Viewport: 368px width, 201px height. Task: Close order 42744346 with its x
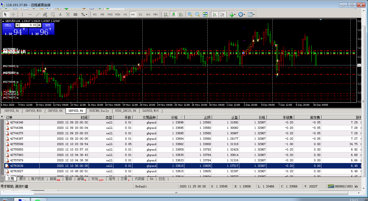click(x=360, y=122)
